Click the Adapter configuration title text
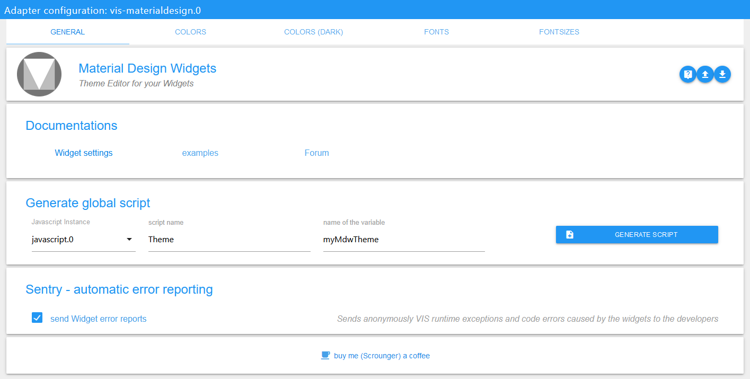The width and height of the screenshot is (750, 379). [103, 10]
